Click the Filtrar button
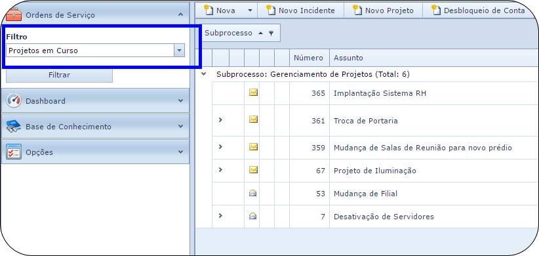Image resolution: width=539 pixels, height=256 pixels. [x=59, y=75]
